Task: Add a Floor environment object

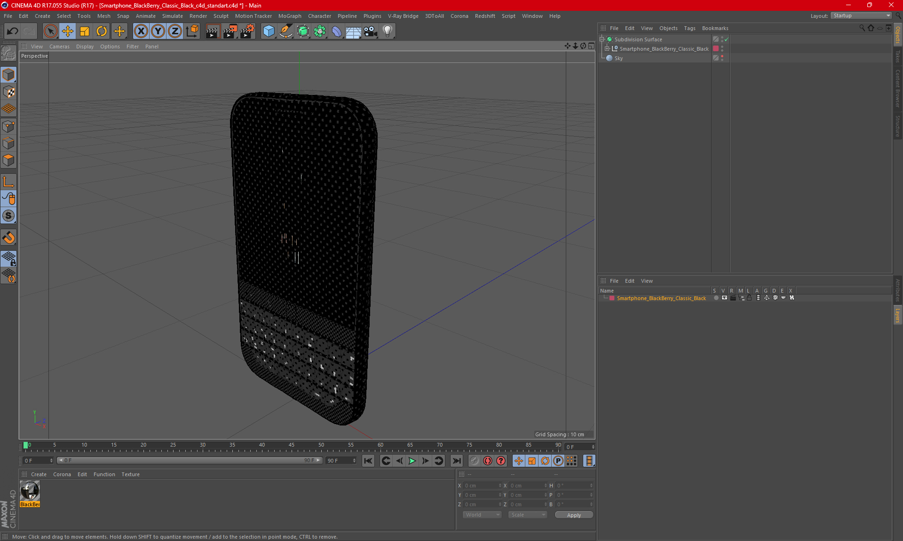Action: 353,31
